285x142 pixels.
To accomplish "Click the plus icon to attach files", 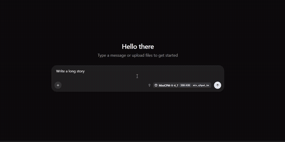I will click(58, 85).
